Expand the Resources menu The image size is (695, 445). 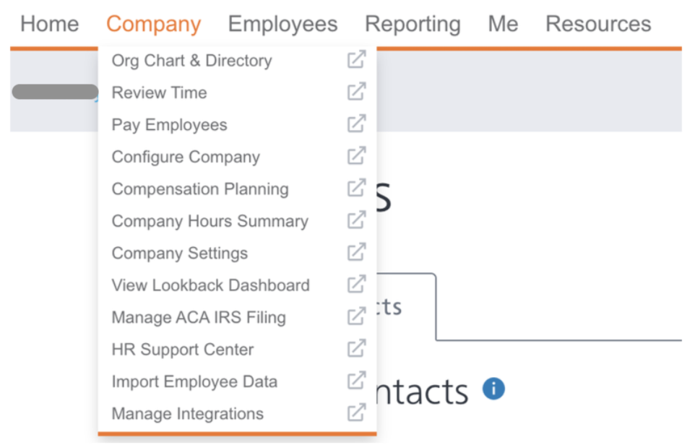click(x=598, y=24)
